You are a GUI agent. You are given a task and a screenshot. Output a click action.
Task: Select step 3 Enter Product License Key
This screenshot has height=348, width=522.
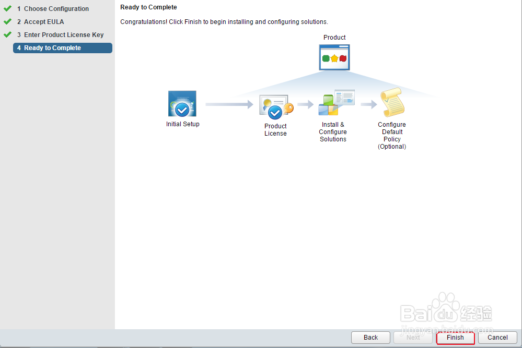tap(60, 34)
